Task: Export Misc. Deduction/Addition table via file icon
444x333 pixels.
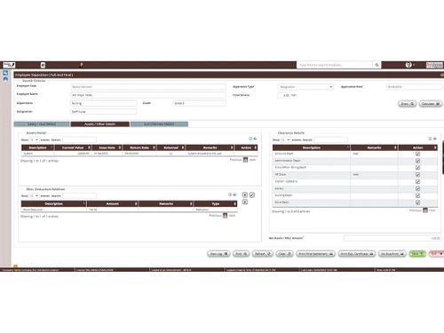Action: pos(230,194)
